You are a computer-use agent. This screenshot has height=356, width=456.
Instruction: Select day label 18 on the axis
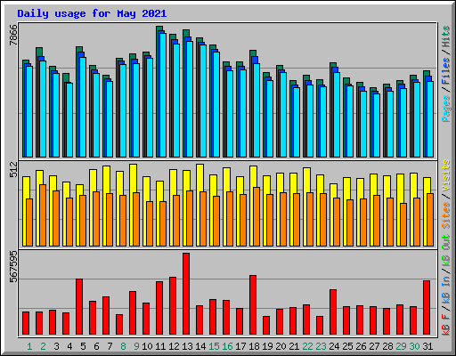tap(254, 346)
